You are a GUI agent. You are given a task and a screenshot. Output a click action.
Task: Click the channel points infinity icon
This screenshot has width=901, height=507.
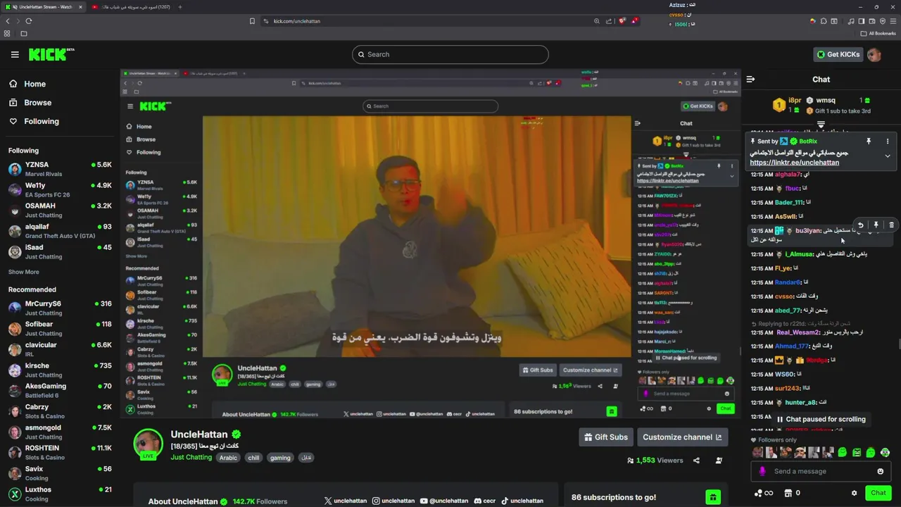pos(769,493)
